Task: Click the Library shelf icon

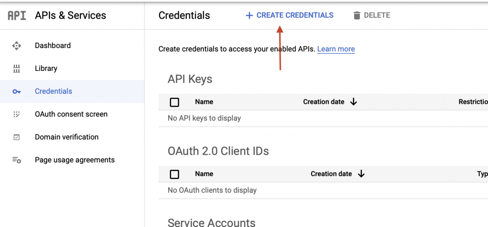Action: coord(17,69)
